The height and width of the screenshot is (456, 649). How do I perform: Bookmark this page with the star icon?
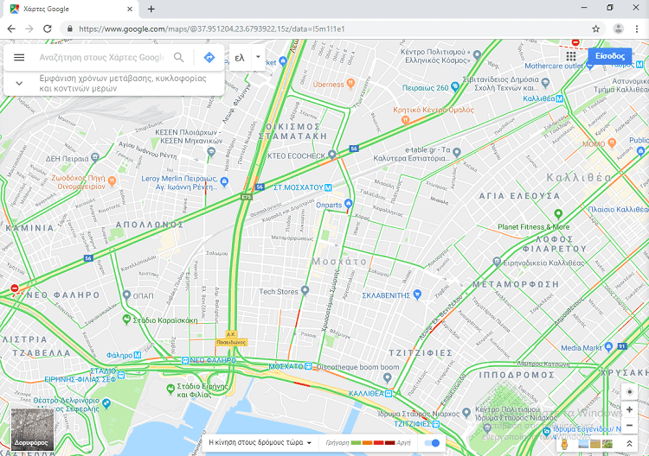[x=595, y=28]
